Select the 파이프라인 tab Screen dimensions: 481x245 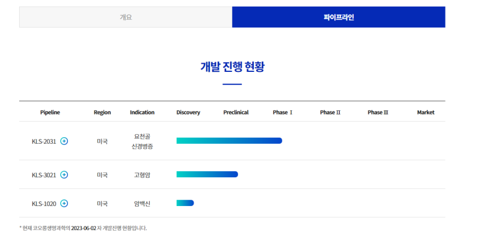(339, 17)
